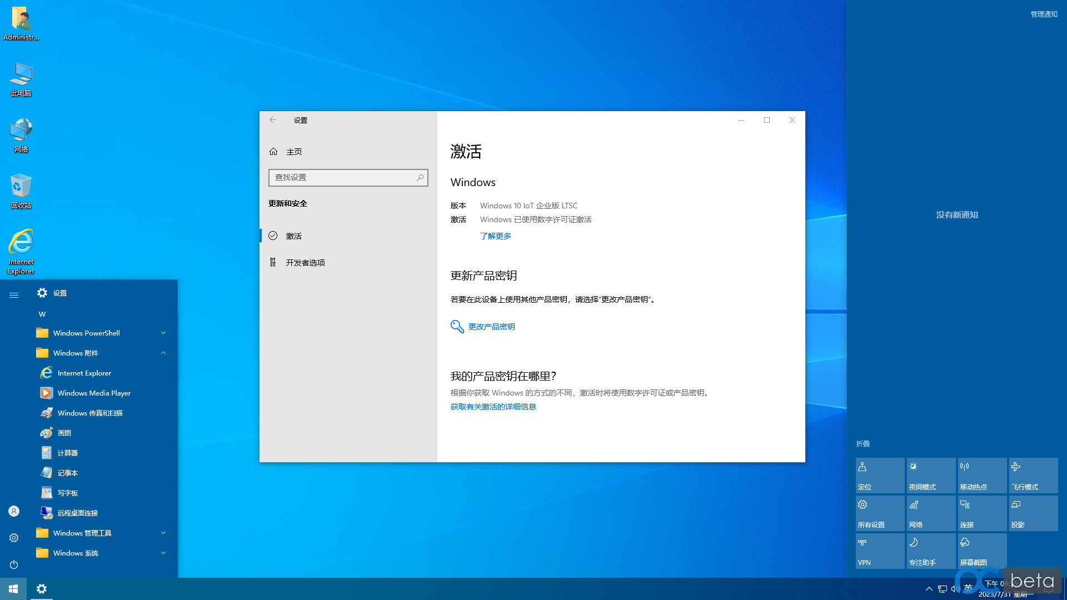Open the 了解更多 link
The height and width of the screenshot is (600, 1067).
click(x=496, y=236)
